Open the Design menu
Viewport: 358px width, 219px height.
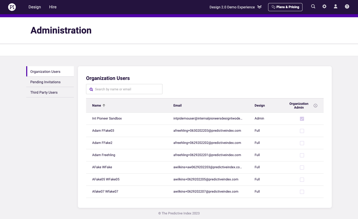click(35, 7)
